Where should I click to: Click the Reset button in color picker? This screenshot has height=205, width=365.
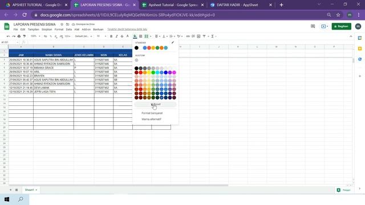tap(155, 104)
